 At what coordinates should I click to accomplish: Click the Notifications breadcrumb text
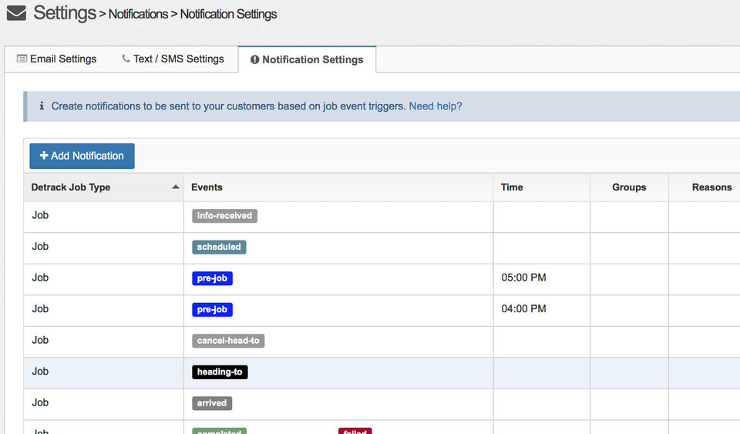click(138, 14)
